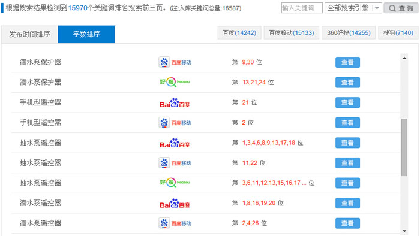This screenshot has height=236, width=420.
Task: Filter by 百度(14242) tab
Action: pos(239,32)
